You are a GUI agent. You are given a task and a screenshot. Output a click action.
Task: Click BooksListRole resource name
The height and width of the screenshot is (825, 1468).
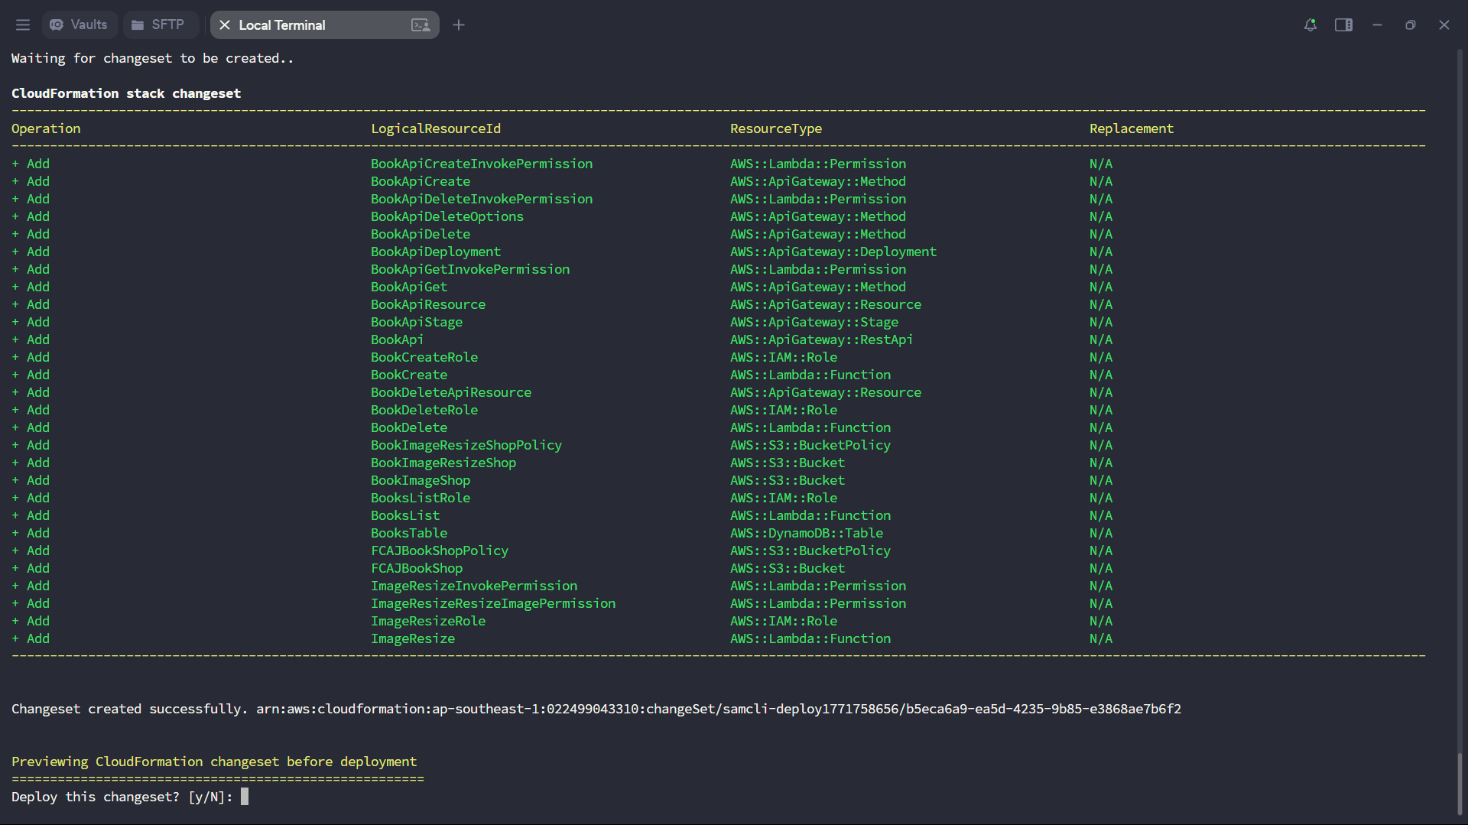(421, 498)
